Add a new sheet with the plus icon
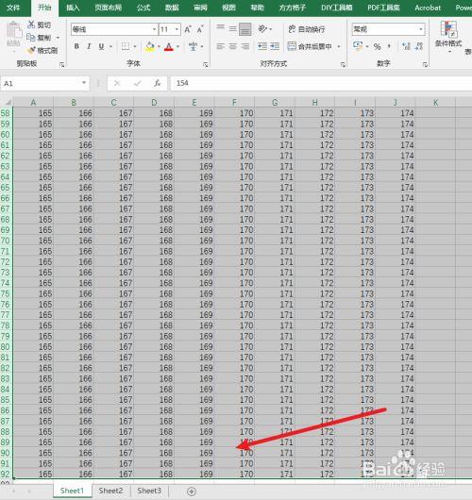Screen dimensions: 472x500 click(192, 492)
